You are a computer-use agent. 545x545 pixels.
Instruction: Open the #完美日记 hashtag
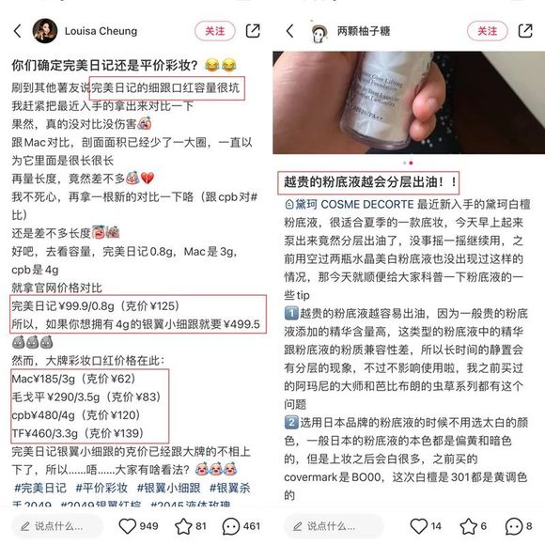[x=40, y=488]
